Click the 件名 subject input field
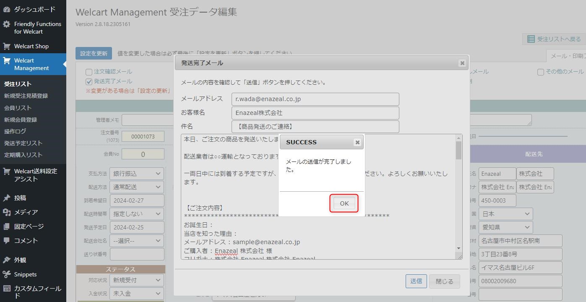The width and height of the screenshot is (586, 302). click(315, 127)
